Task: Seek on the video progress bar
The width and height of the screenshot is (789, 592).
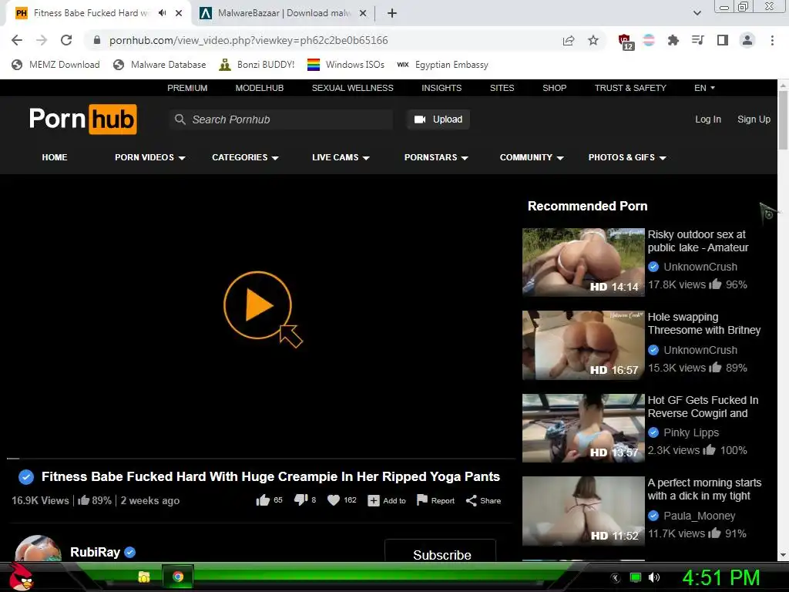Action: 261,459
